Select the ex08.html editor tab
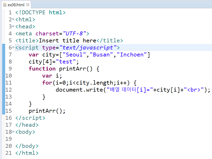The width and height of the screenshot is (212, 159). [x=16, y=5]
